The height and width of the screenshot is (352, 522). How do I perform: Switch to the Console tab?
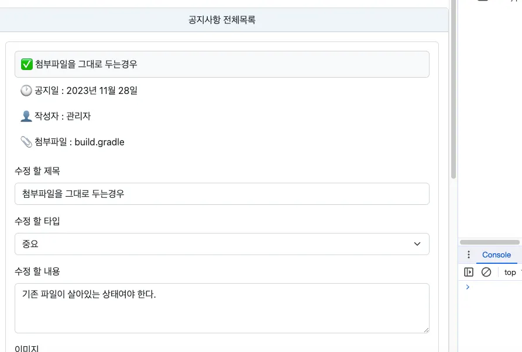[496, 255]
